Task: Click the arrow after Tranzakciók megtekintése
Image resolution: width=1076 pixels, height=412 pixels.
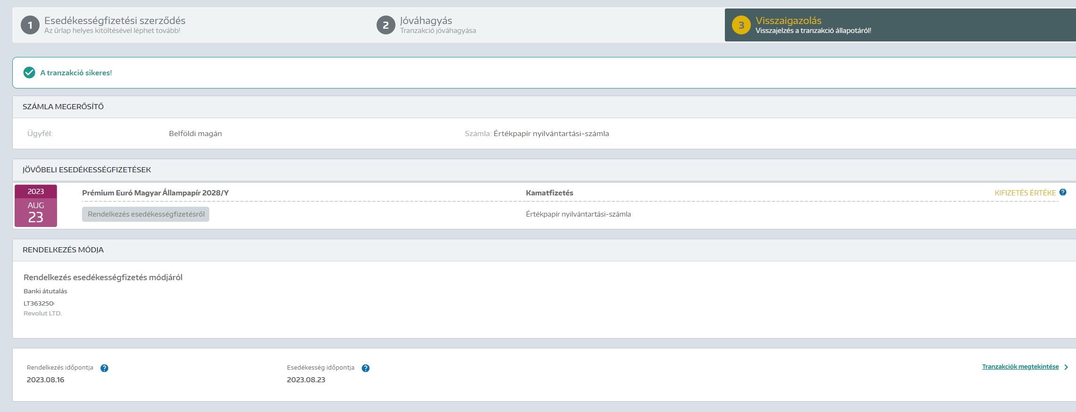Action: click(x=1066, y=367)
